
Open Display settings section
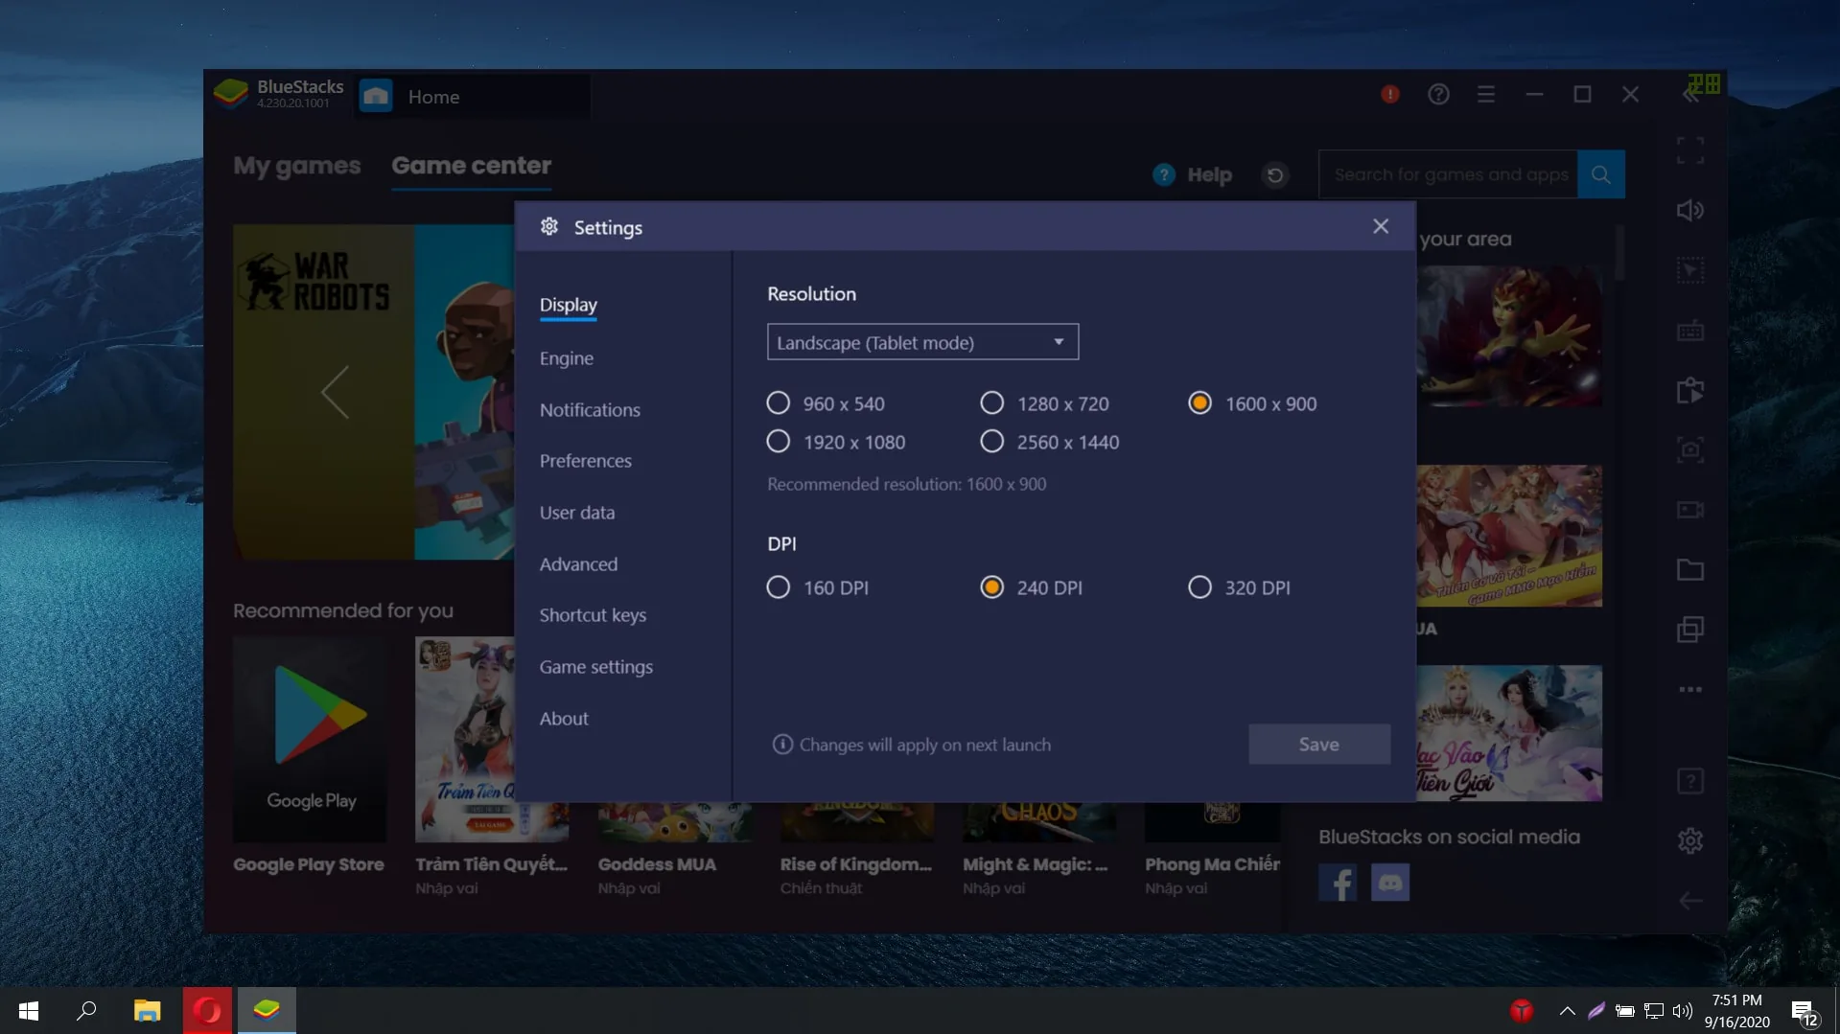pos(568,305)
